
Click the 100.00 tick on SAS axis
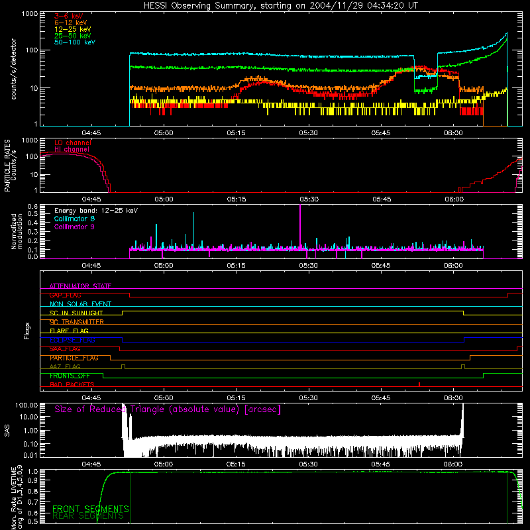pos(26,405)
